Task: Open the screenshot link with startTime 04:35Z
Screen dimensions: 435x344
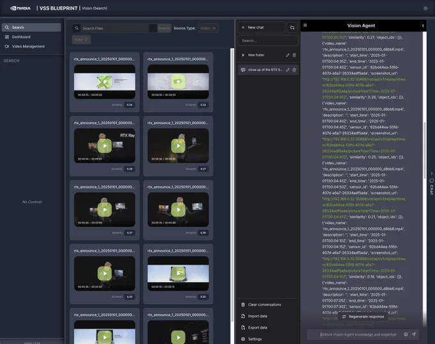Action: (x=363, y=88)
